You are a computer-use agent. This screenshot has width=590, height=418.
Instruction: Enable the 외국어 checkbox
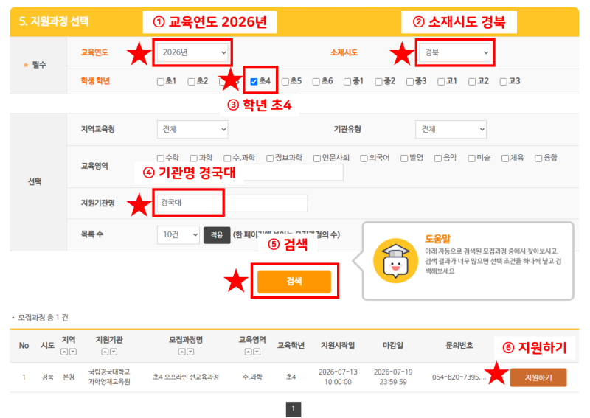364,158
